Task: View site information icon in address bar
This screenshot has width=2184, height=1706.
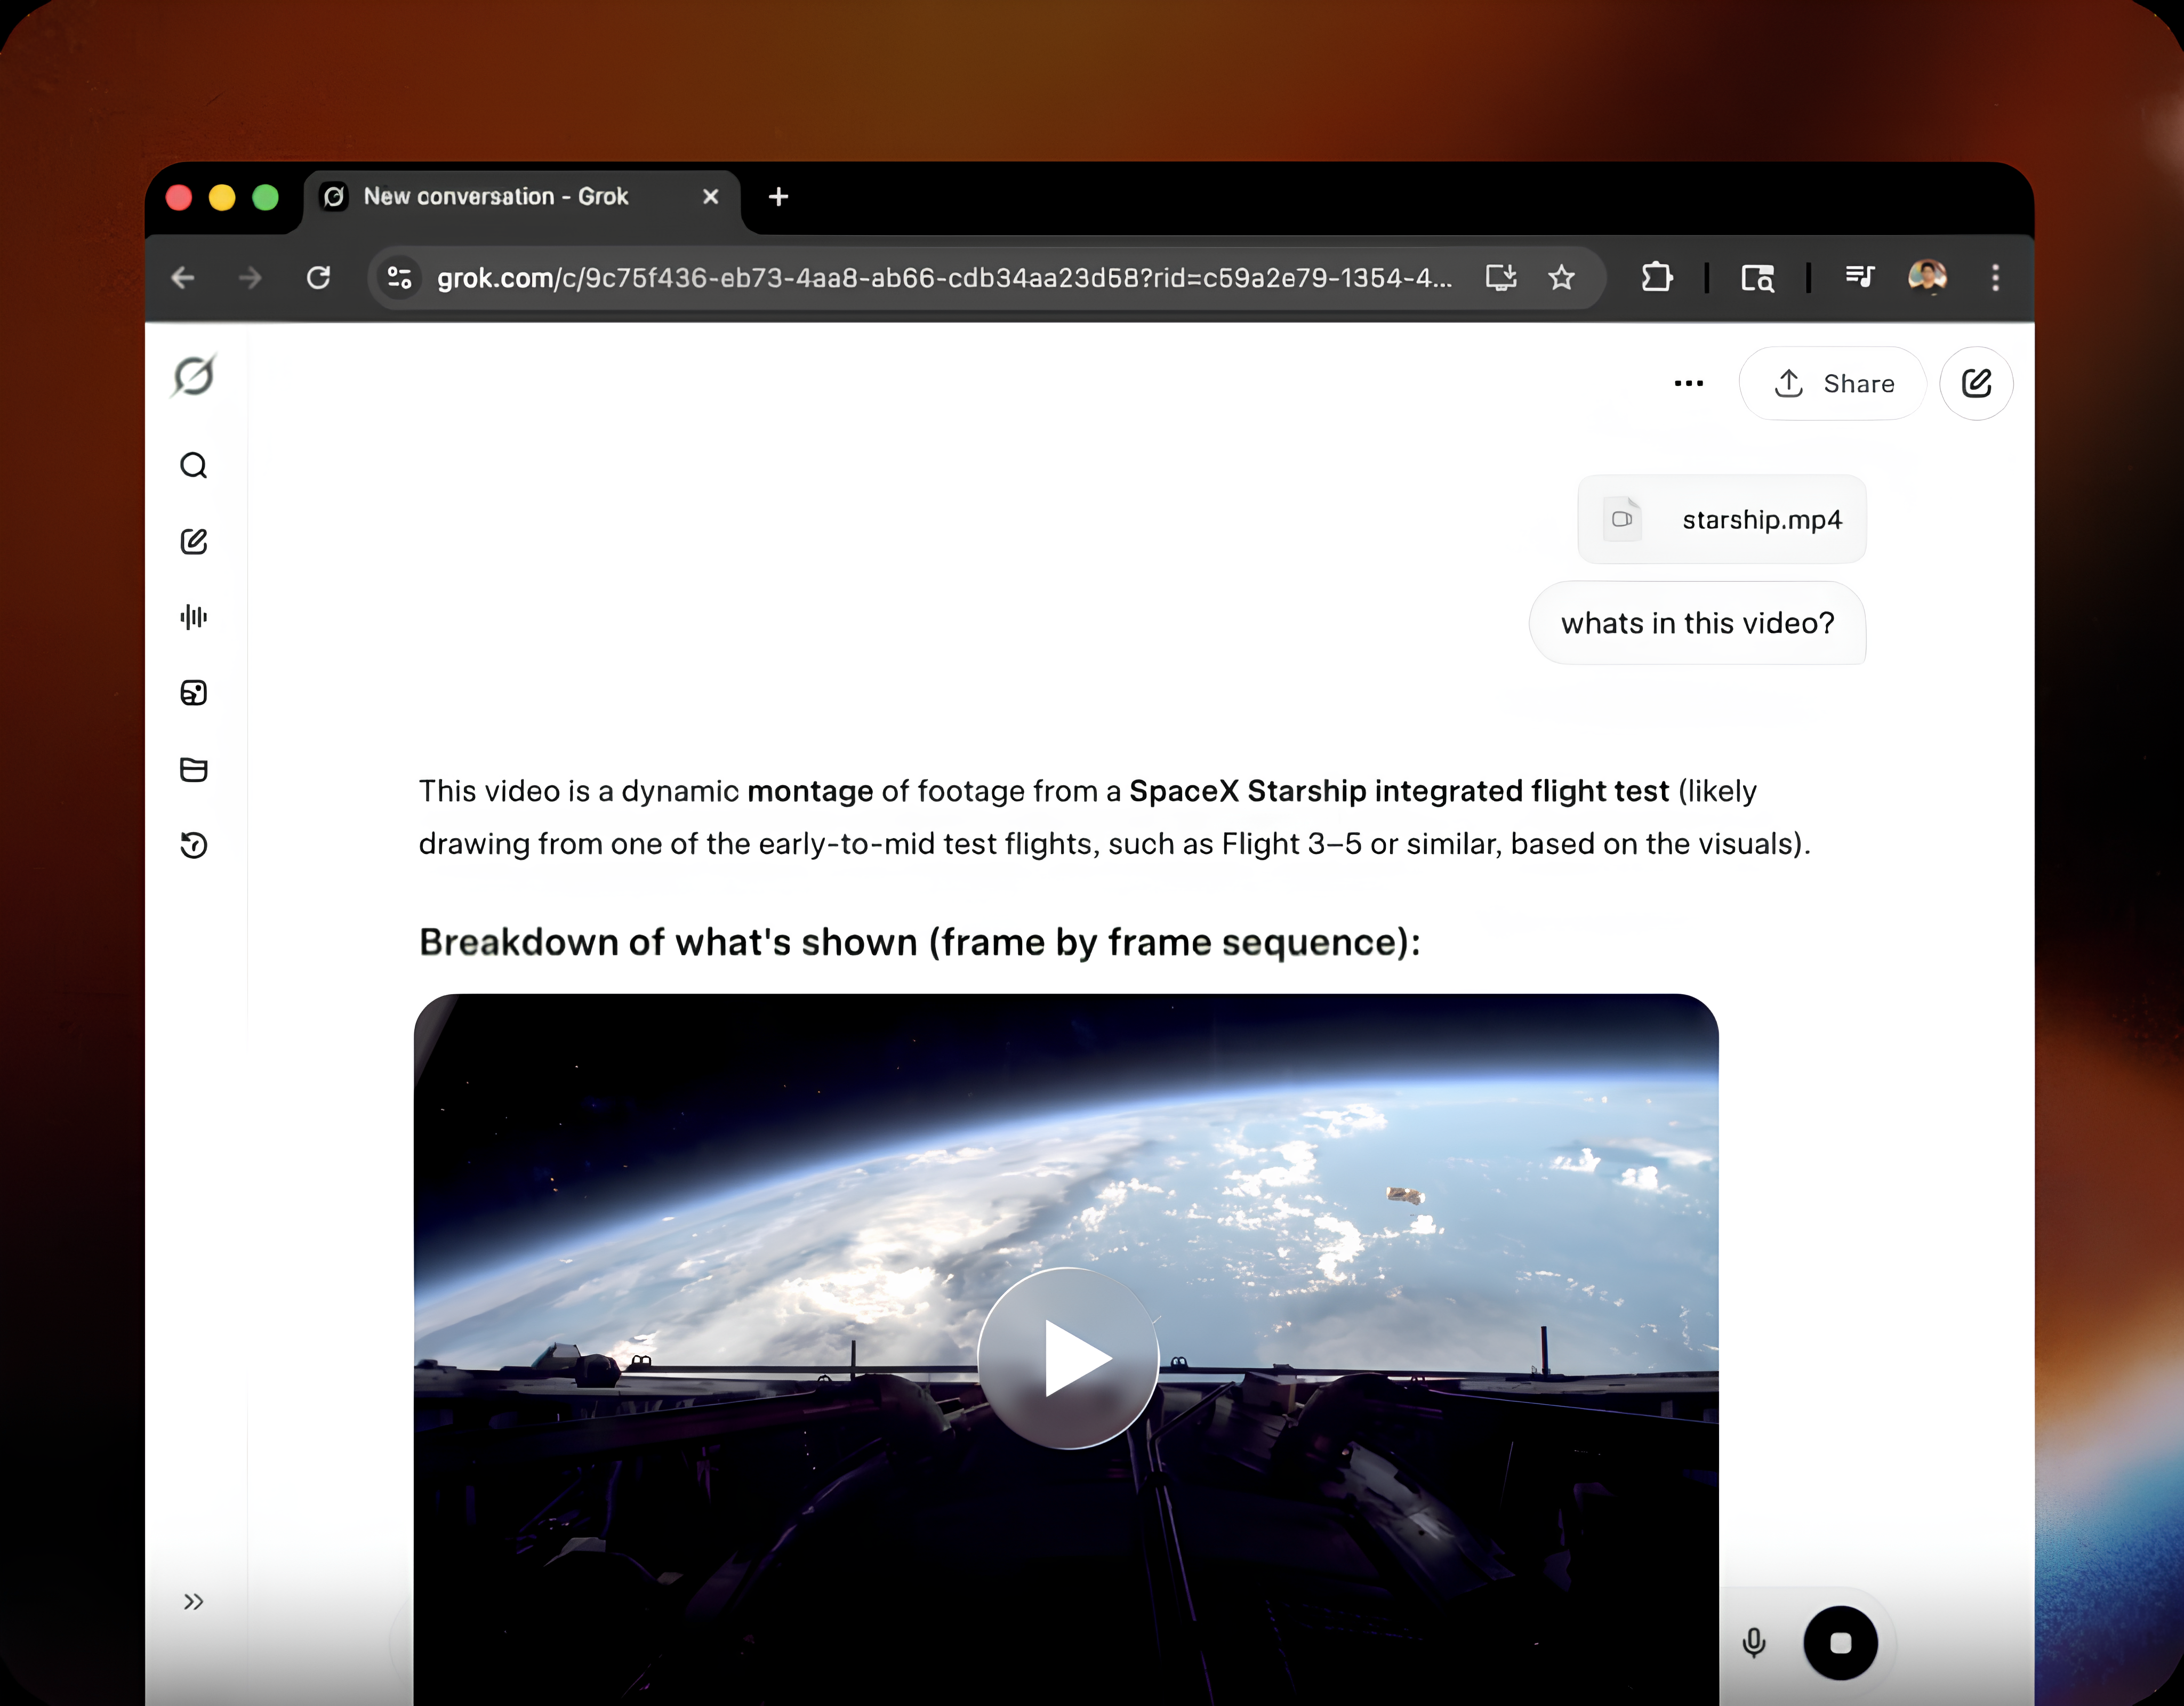Action: (x=399, y=277)
